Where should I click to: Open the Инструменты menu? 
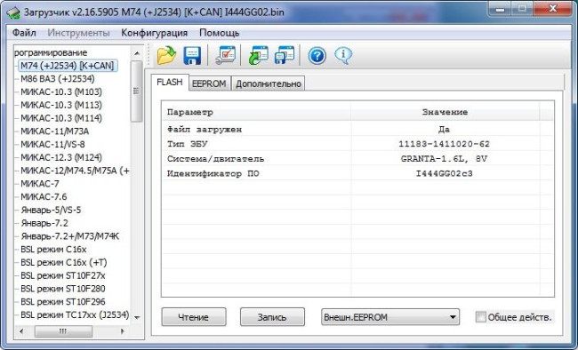click(x=78, y=33)
